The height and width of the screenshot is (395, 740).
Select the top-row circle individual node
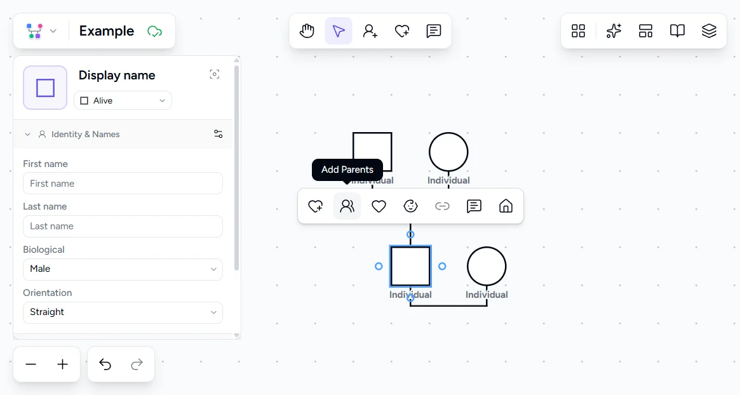448,152
